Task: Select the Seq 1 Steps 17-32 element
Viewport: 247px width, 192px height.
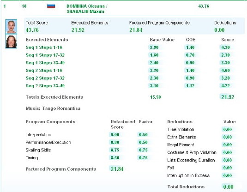Action: pos(45,55)
